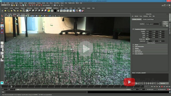Click the ramp shader rainbow sphere icon
Screen dimensions: 171x96
[49, 11]
